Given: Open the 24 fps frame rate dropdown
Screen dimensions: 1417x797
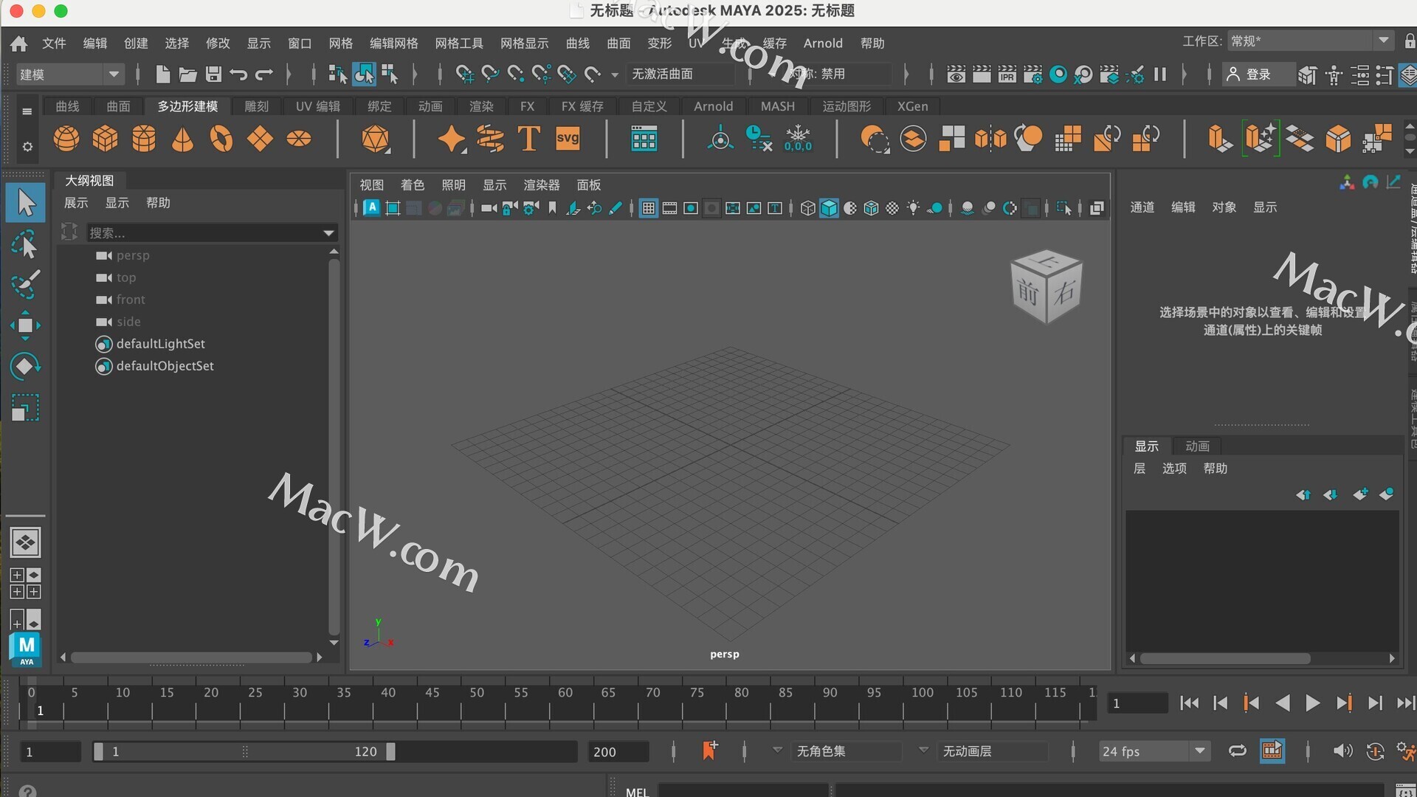Looking at the screenshot, I should click(1154, 751).
